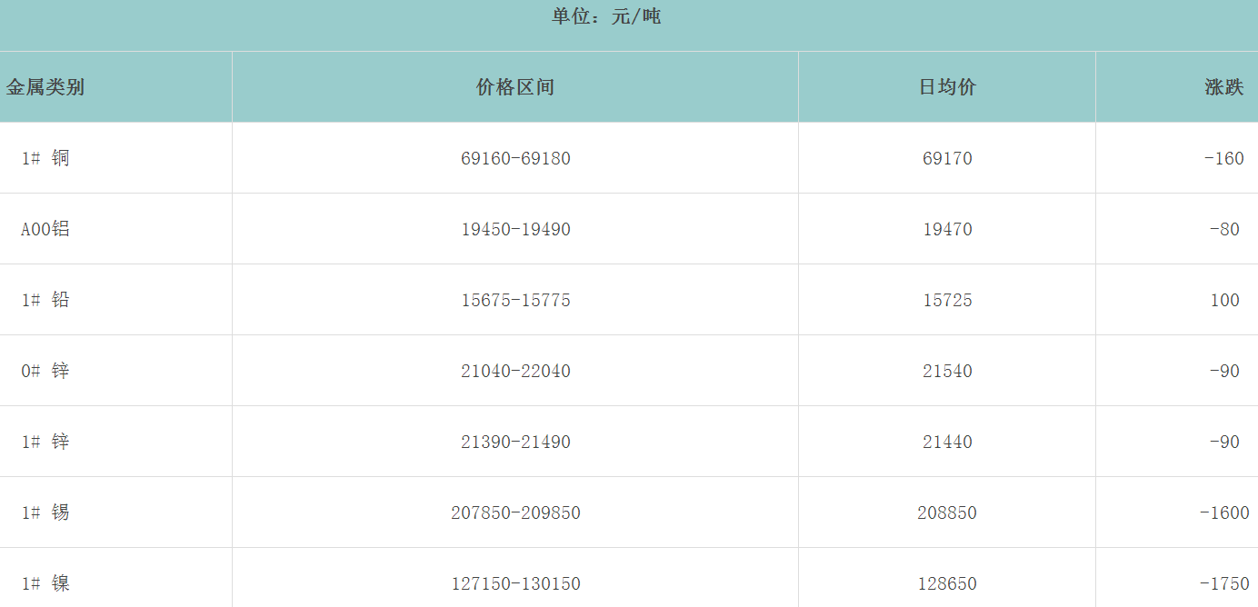Click the 单位：元/吨 unit label
Viewport: 1258px width, 607px height.
(606, 16)
